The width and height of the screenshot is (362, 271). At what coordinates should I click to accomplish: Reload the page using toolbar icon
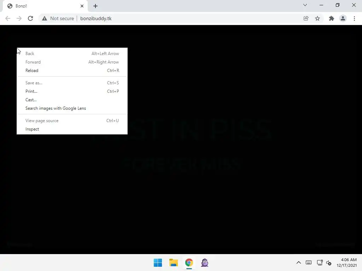[x=30, y=18]
